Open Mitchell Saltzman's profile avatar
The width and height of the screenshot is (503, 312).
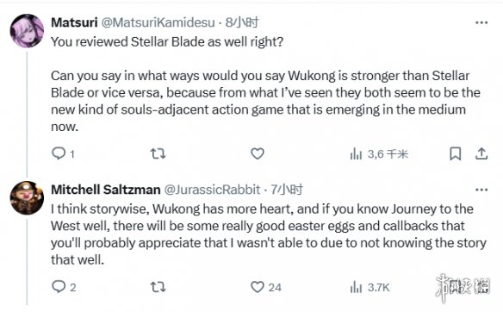click(x=27, y=198)
